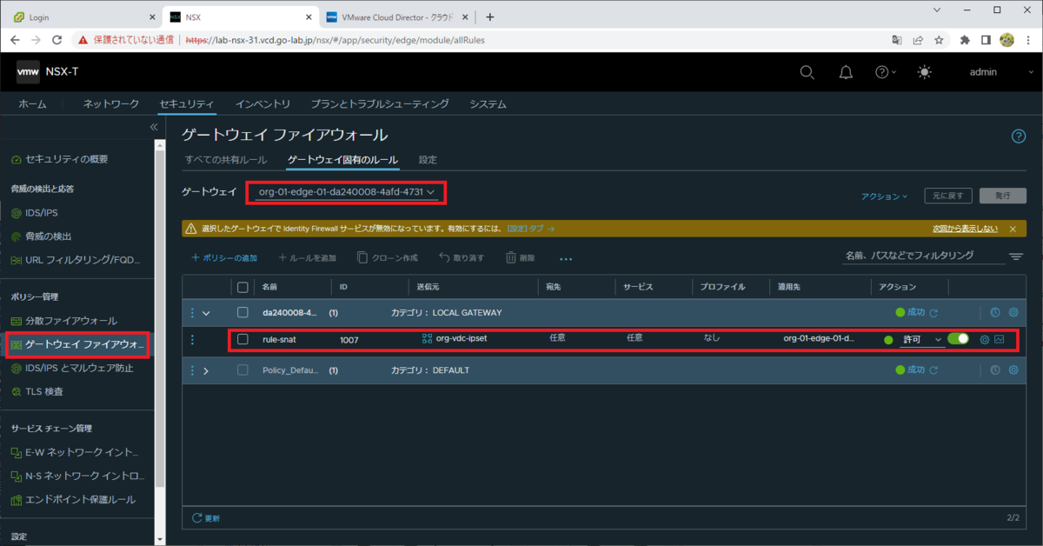Click the 更新 refresh link at table bottom
The image size is (1043, 546).
(x=206, y=518)
